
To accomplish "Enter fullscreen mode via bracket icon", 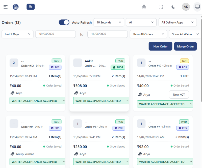I will tap(161, 7).
